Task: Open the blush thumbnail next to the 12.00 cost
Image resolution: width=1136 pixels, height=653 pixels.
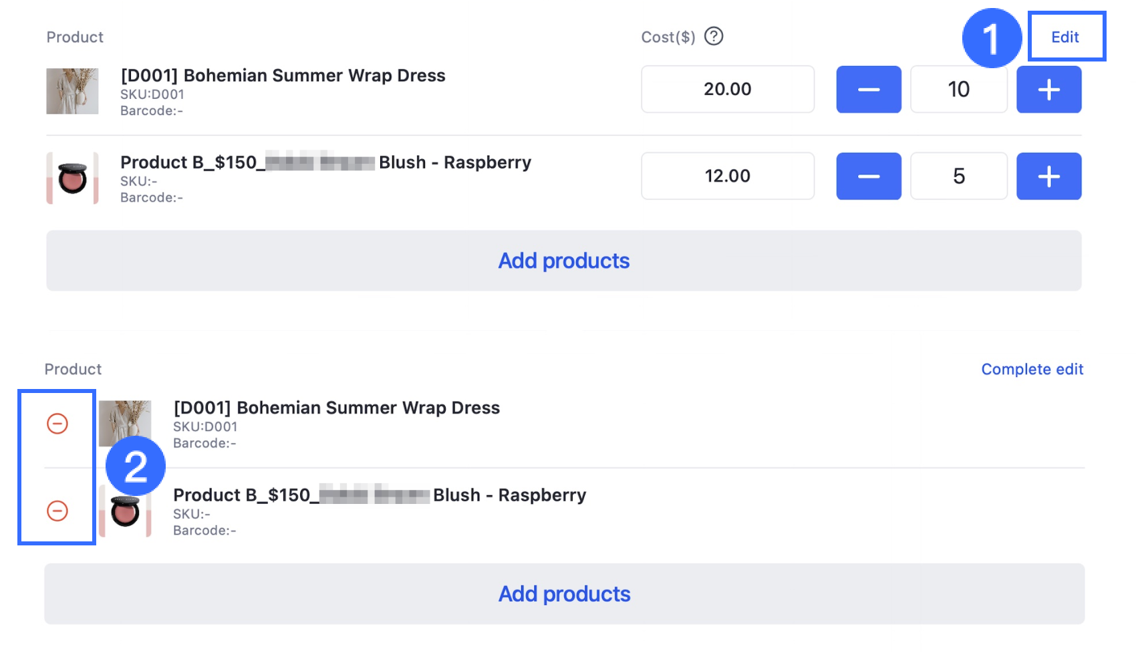Action: [72, 178]
